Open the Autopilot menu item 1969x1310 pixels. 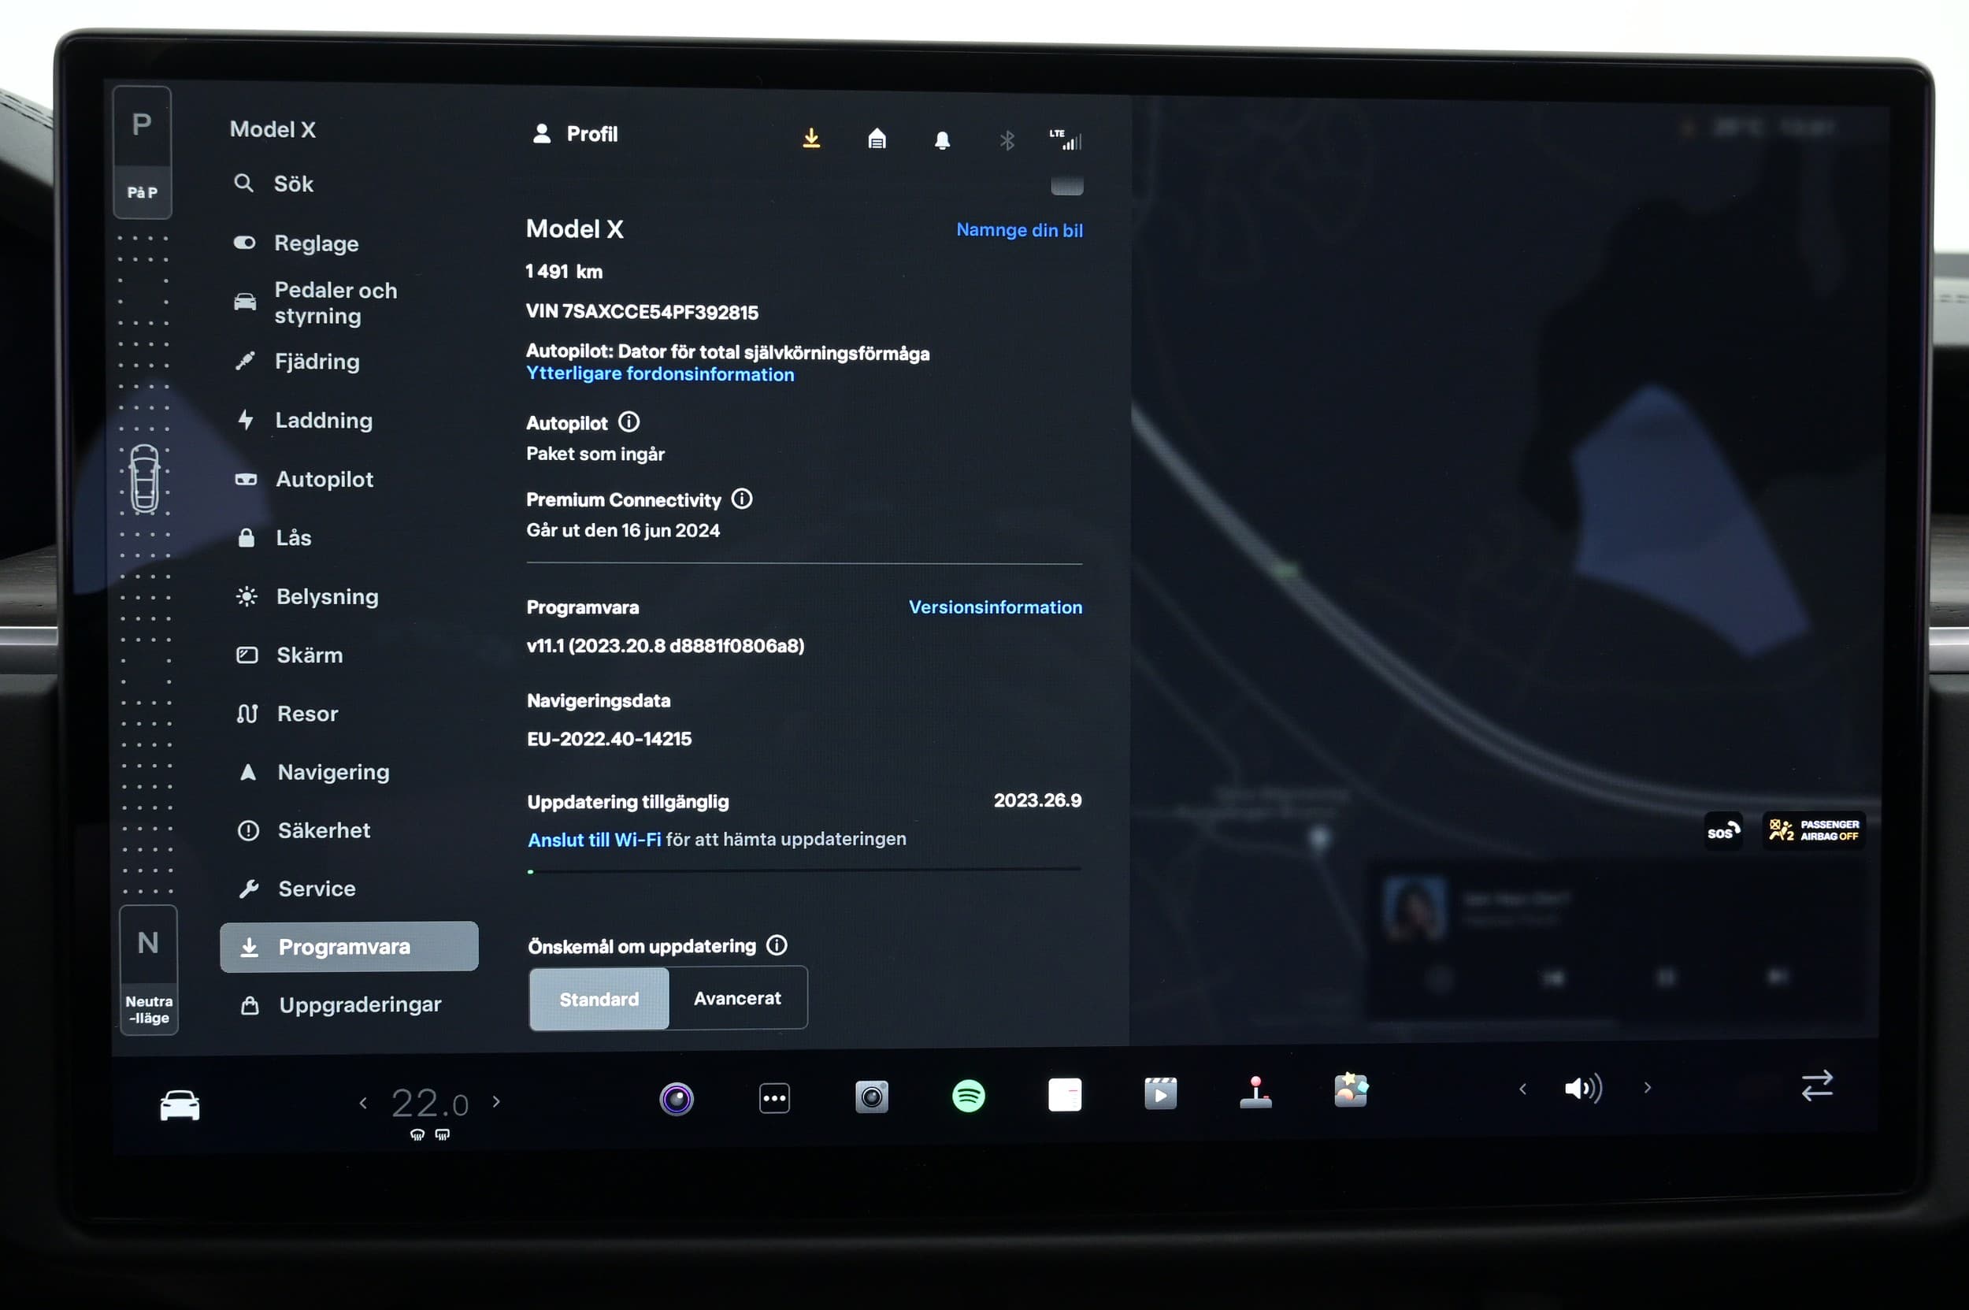pyautogui.click(x=303, y=479)
